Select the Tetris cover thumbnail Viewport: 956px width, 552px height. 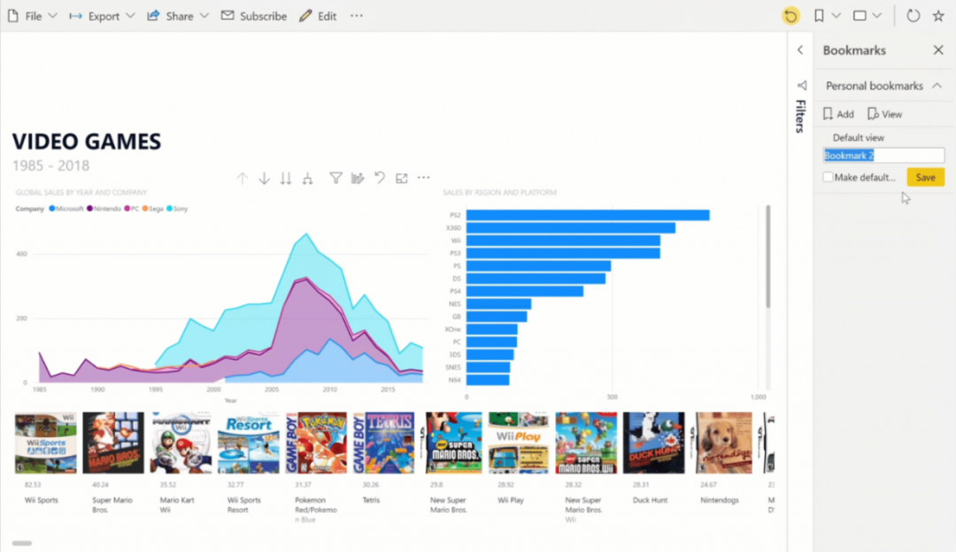tap(383, 443)
